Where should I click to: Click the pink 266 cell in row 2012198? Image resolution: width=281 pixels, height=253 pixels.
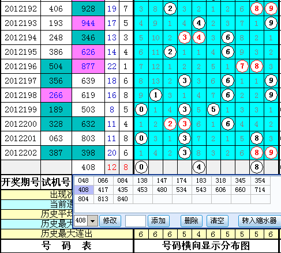pos(56,95)
